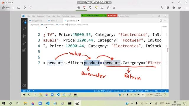The height and width of the screenshot is (106, 189).
Task: Click the Ln 7, Col 44 status entry
Action: click(x=103, y=91)
